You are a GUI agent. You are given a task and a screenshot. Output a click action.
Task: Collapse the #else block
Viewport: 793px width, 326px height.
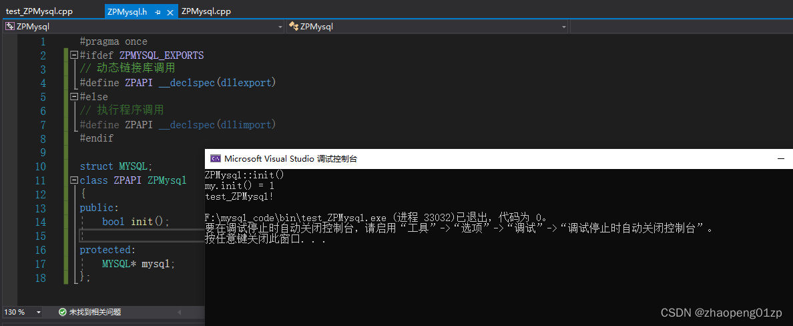point(74,97)
